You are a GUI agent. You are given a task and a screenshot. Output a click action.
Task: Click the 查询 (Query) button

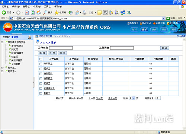tap(164, 48)
